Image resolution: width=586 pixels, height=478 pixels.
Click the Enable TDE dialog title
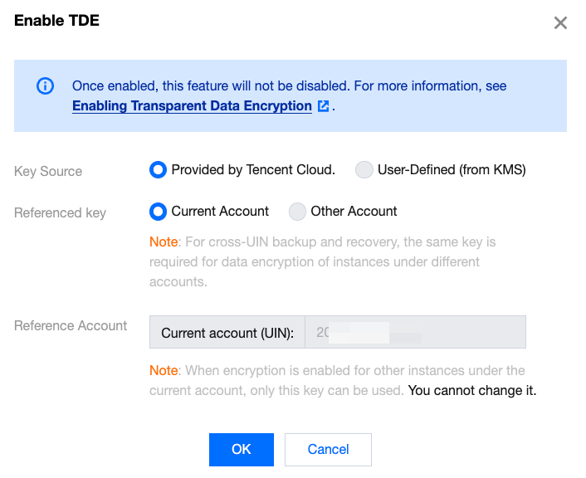56,22
